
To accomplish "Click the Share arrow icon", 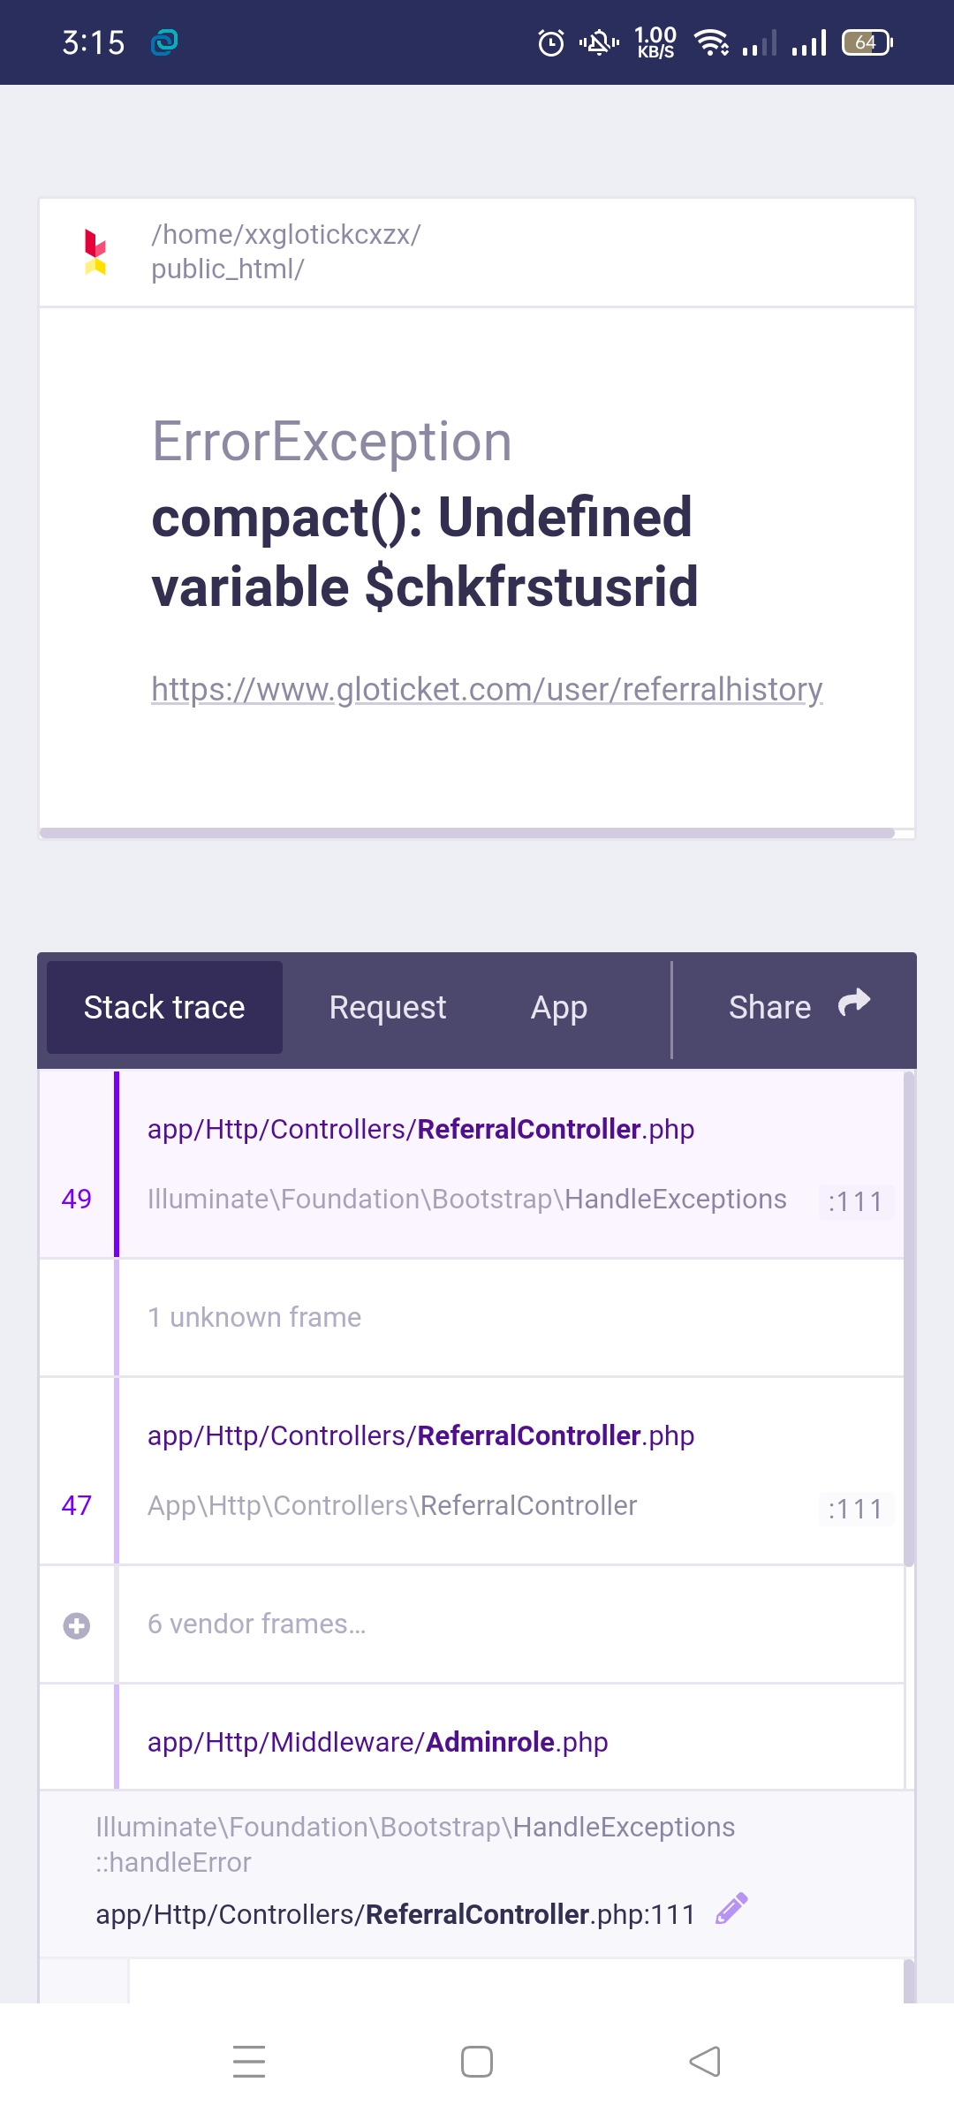I will (x=854, y=1003).
